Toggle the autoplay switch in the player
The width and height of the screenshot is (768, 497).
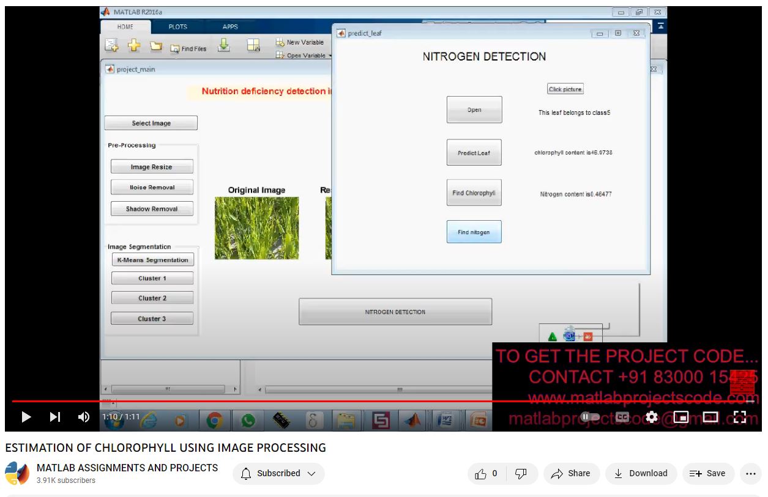tap(590, 417)
